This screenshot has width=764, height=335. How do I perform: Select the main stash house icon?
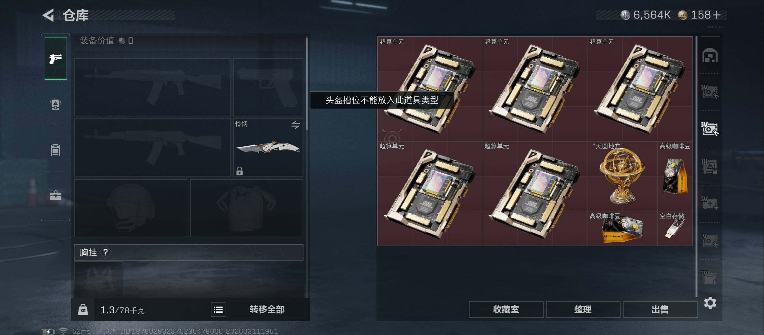[710, 56]
